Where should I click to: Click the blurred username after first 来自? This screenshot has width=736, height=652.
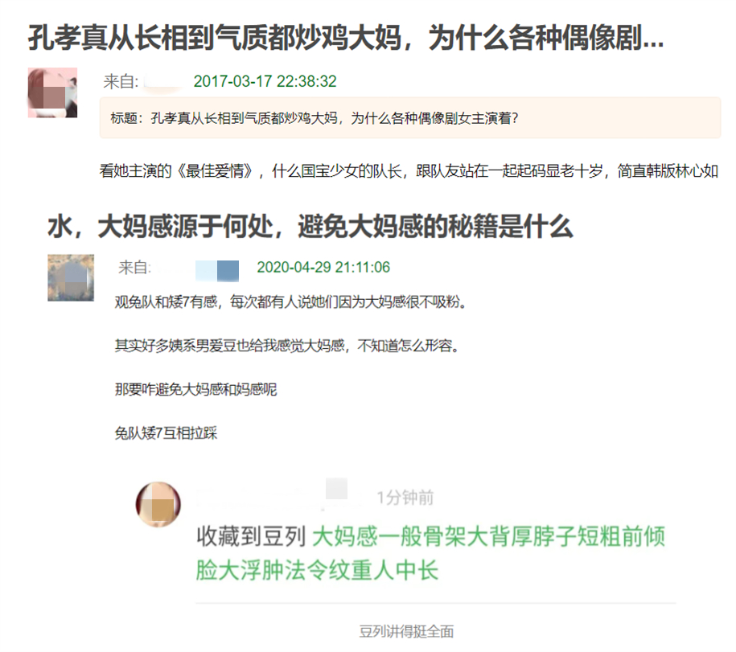coord(162,82)
